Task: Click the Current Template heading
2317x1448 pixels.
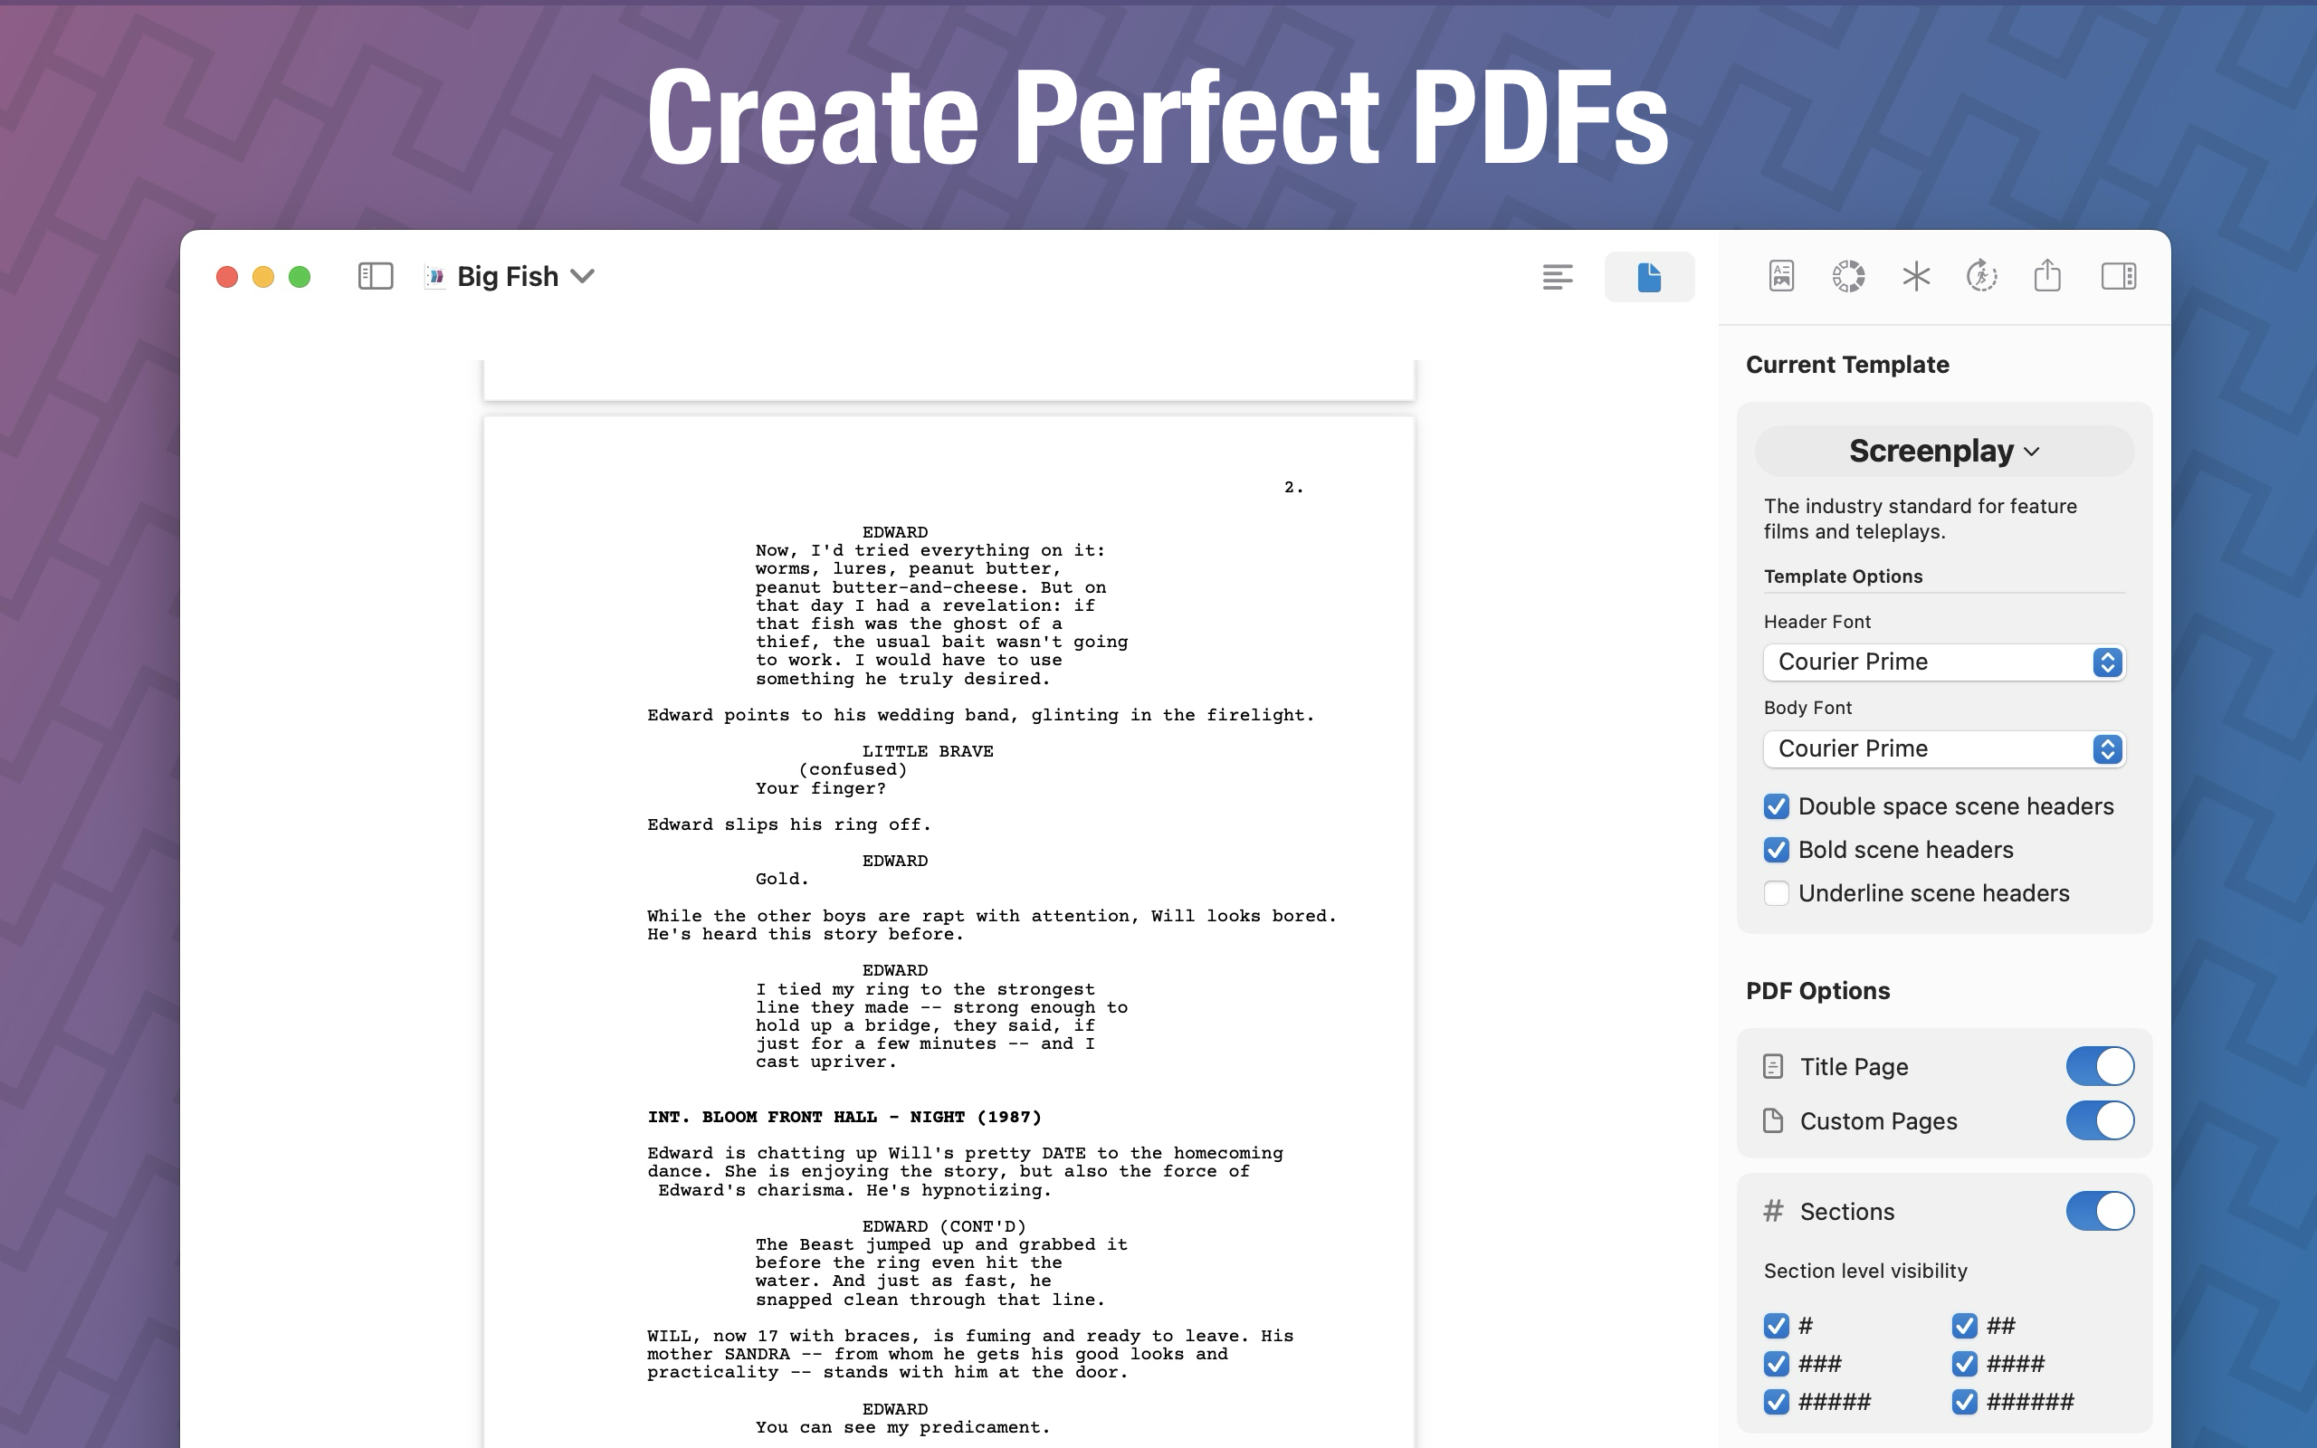Action: (1847, 365)
